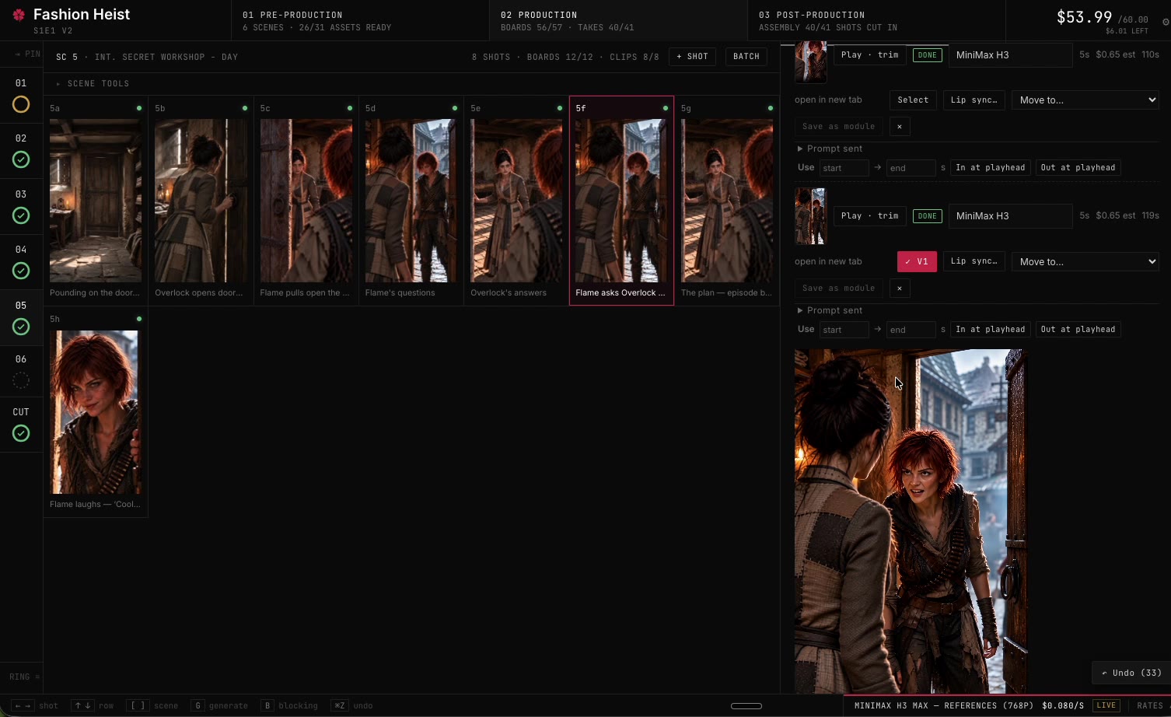Open the Move to… dropdown for the 110s take
Image resolution: width=1171 pixels, height=717 pixels.
(1085, 100)
